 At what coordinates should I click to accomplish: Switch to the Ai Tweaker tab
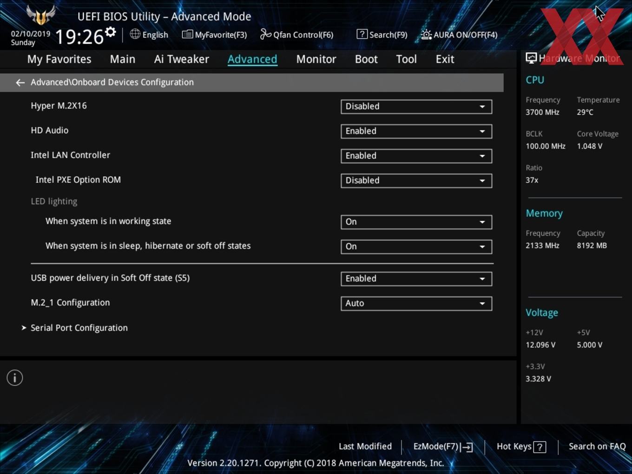coord(182,59)
